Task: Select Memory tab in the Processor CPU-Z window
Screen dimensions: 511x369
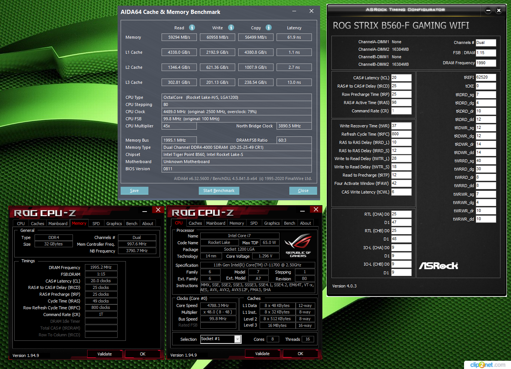Action: (x=237, y=223)
